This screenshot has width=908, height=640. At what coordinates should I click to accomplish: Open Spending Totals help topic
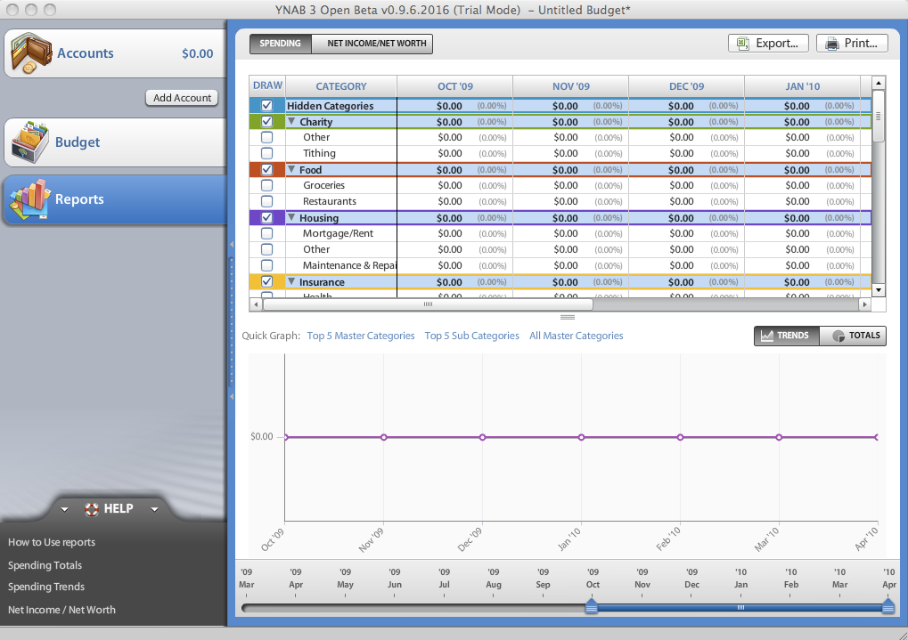45,565
